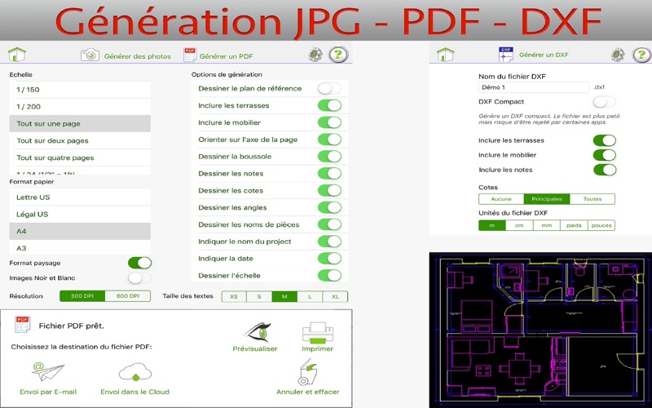The width and height of the screenshot is (652, 408).
Task: Toggle Orienter sur l'axe de la page
Action: [329, 140]
